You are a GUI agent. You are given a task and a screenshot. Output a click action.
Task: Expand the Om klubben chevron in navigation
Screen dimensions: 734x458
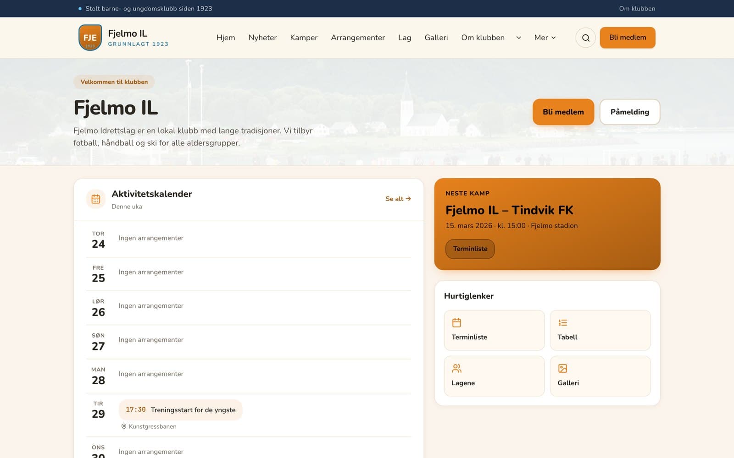pyautogui.click(x=518, y=38)
